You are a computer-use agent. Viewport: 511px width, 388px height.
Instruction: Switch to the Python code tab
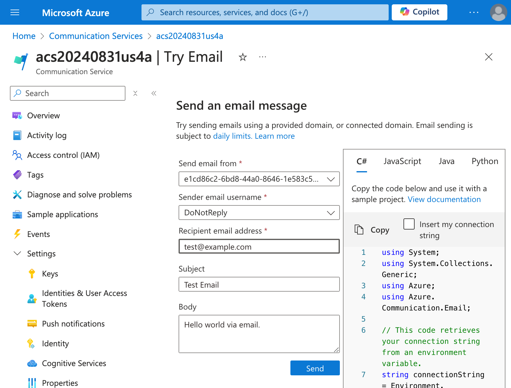coord(485,161)
